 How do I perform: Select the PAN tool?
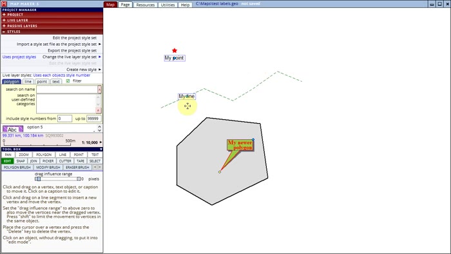click(x=8, y=155)
